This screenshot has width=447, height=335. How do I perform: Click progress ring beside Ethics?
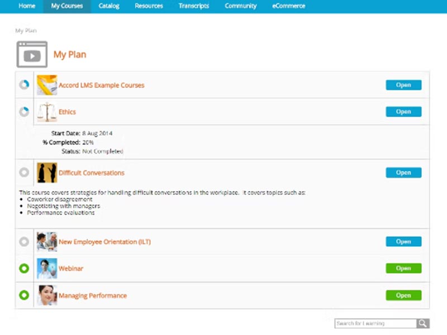click(x=24, y=112)
